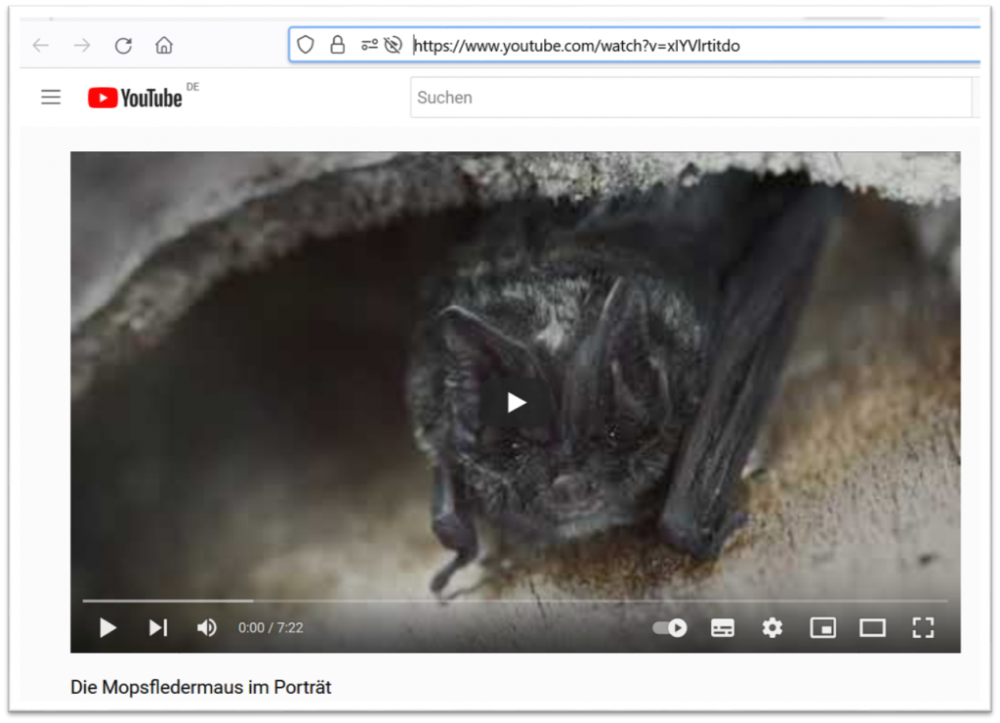The image size is (1000, 723).
Task: Enable theater mode
Action: click(x=872, y=628)
